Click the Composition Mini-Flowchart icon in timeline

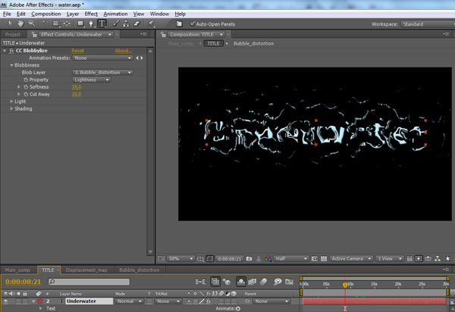[x=200, y=282]
